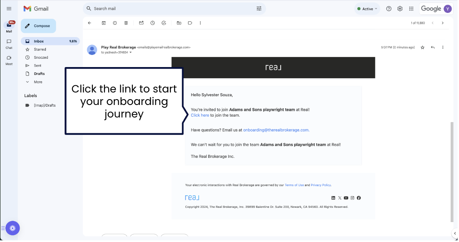
Task: Open the LinkedIn icon in the footer
Action: (x=333, y=198)
